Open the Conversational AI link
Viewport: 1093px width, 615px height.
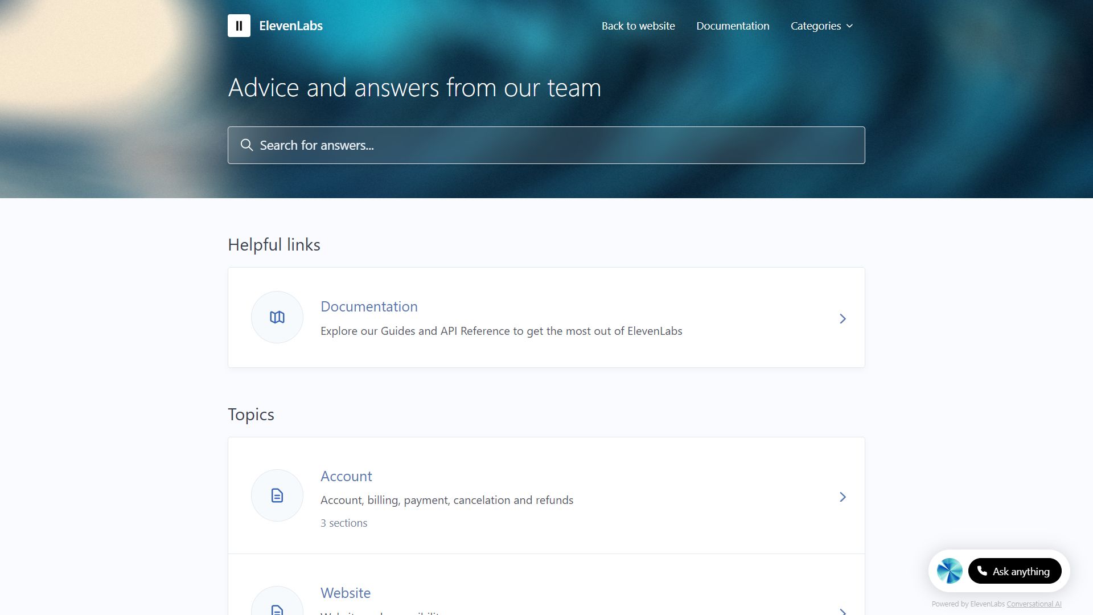(x=1035, y=604)
